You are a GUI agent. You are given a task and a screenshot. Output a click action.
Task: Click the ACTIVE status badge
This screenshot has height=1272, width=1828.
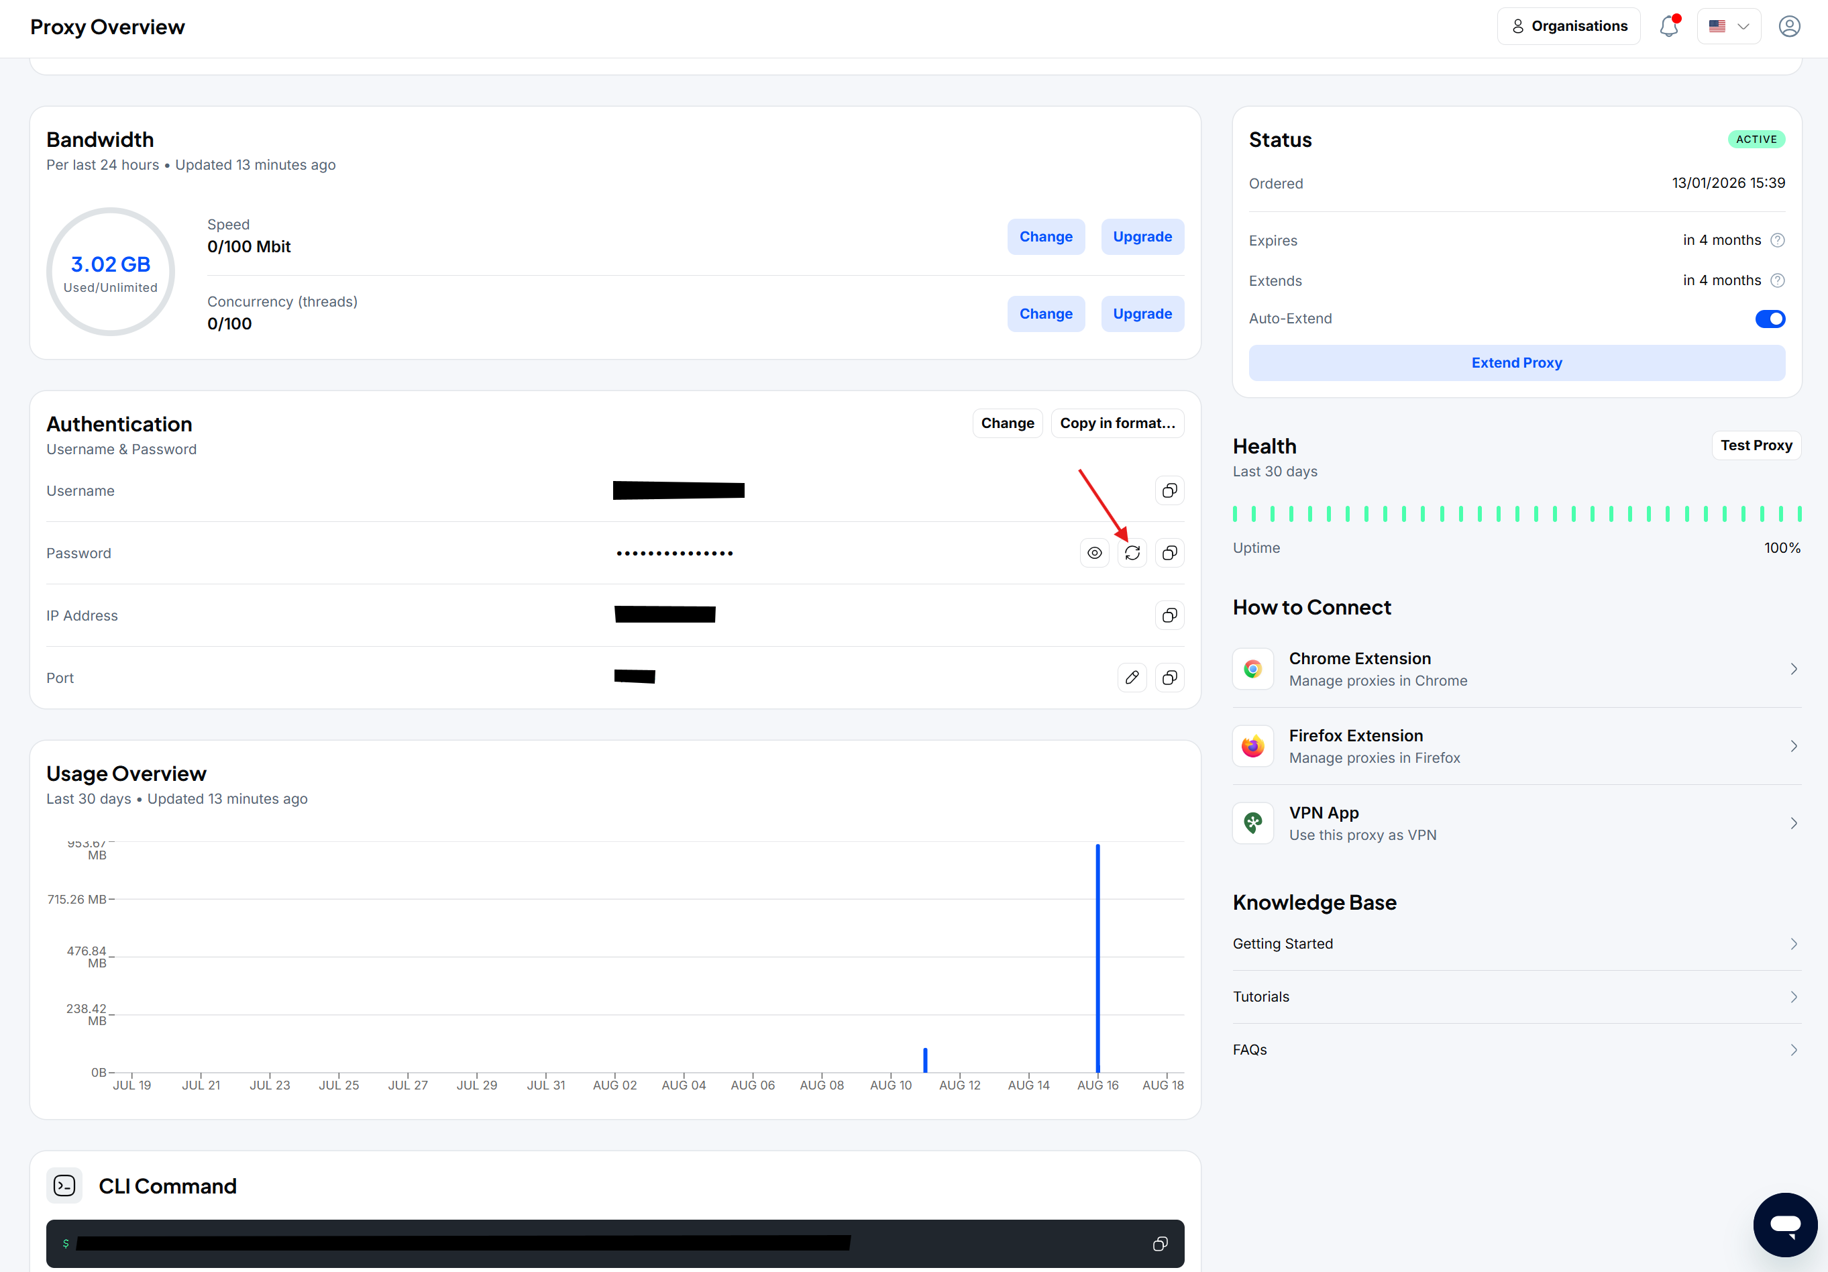tap(1756, 140)
